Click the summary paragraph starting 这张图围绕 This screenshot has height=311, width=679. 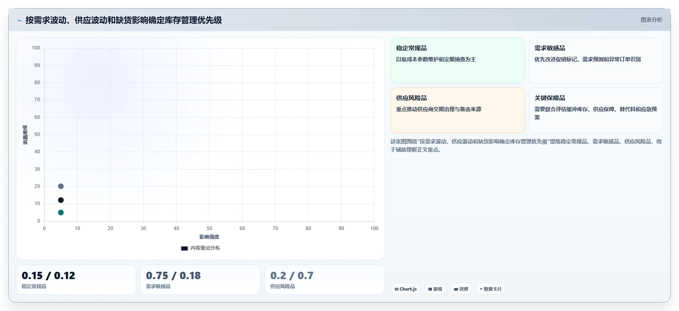[x=526, y=145]
